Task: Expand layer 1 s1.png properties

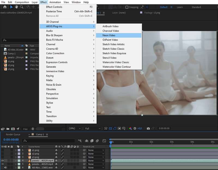Action: coord(16,150)
